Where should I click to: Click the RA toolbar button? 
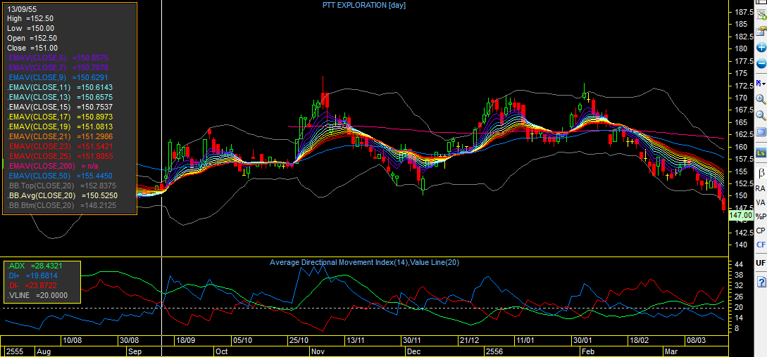click(760, 188)
